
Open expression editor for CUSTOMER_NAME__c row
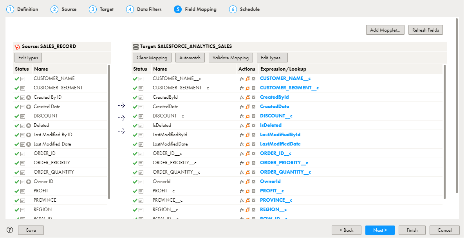point(242,79)
